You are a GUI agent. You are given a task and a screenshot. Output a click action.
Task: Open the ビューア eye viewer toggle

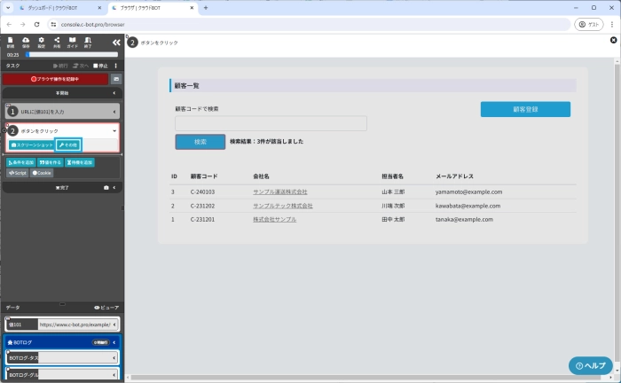click(x=106, y=307)
